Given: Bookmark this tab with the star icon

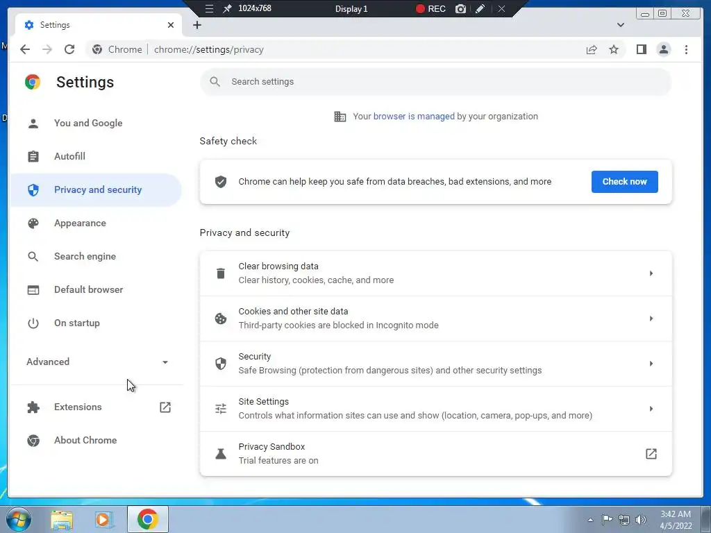Looking at the screenshot, I should tap(614, 49).
